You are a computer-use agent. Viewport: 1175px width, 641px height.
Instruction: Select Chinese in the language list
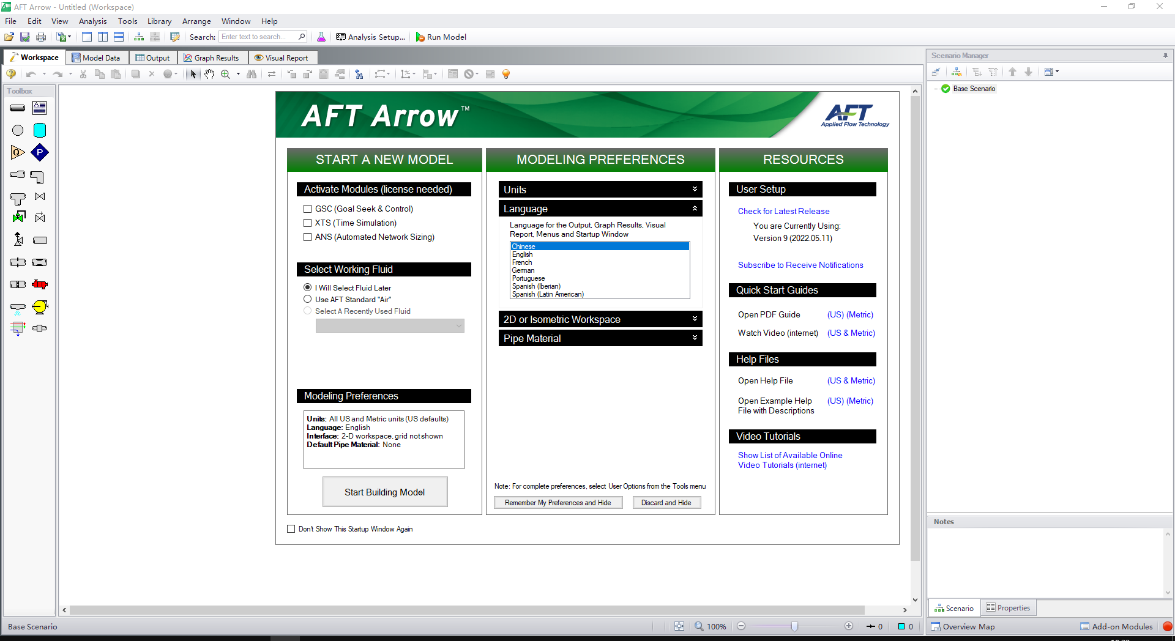tap(600, 246)
